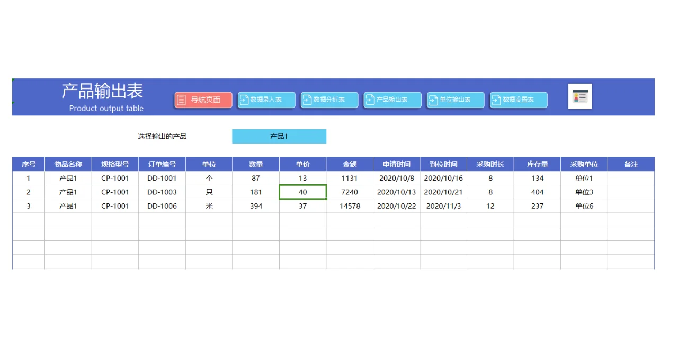Click order number cell DD-1003
Viewport: 678px width, 339px height.
(162, 192)
